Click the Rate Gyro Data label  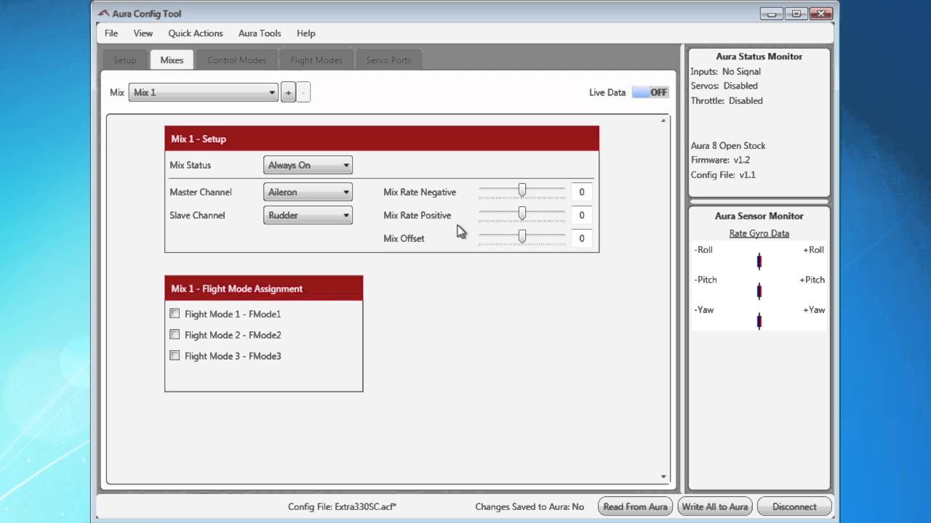[759, 233]
